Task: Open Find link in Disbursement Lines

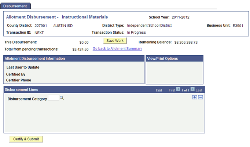Action: point(159,90)
